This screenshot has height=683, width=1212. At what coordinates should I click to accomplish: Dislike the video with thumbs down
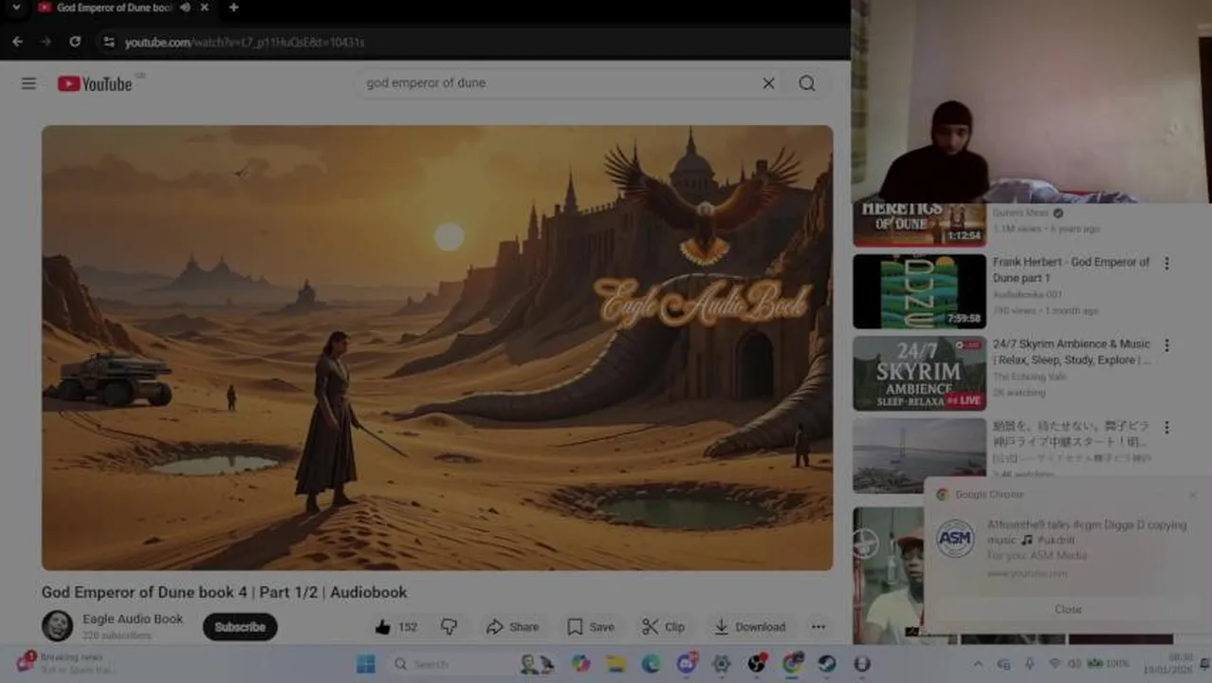(449, 627)
